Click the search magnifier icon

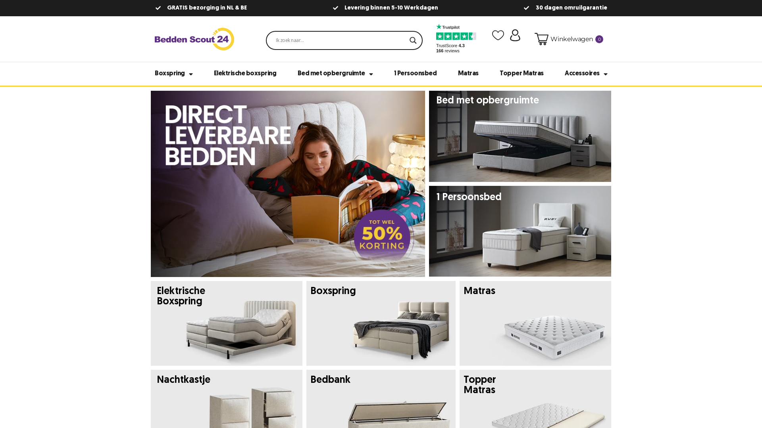413,40
